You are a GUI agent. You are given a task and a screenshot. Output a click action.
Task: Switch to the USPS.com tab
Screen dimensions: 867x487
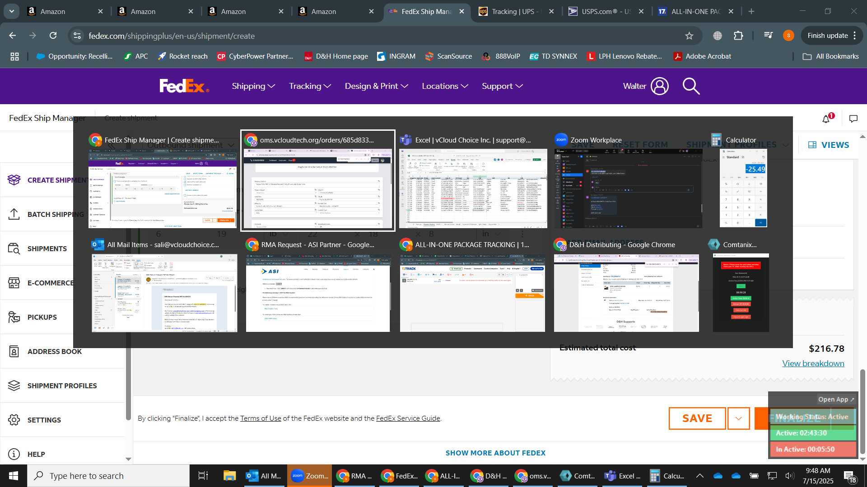tap(606, 11)
